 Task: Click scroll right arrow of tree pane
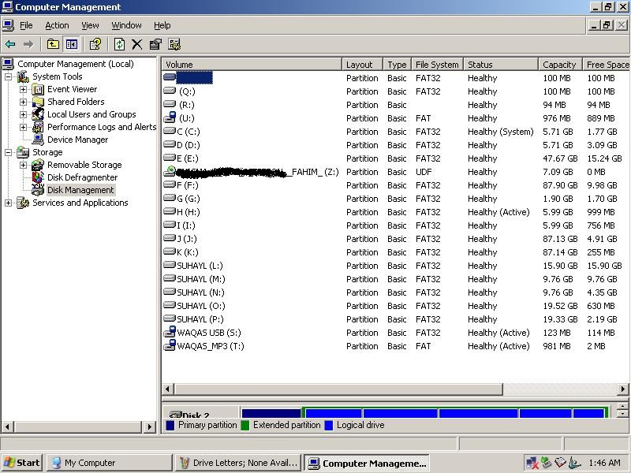point(149,426)
